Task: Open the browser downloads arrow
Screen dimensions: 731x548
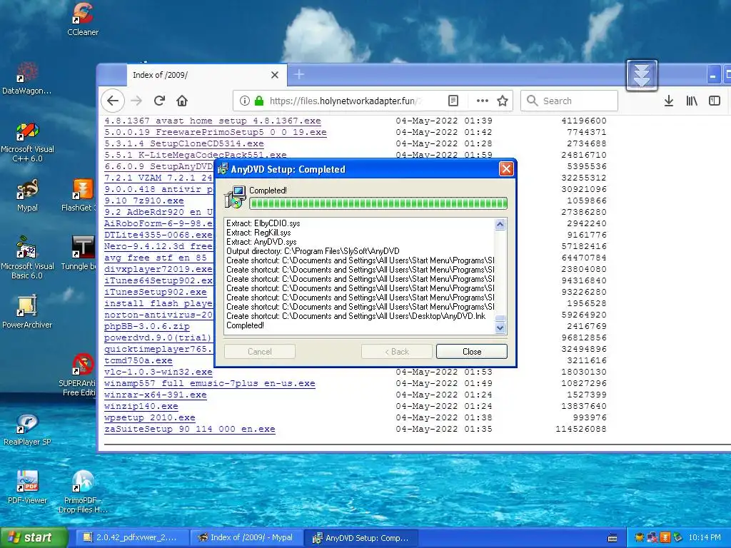Action: click(668, 101)
